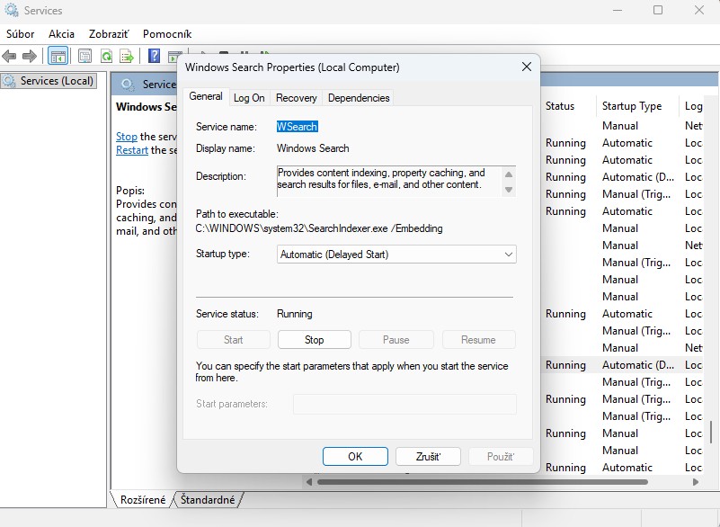Screen dimensions: 720x527
Task: Go to the Dependencies tab
Action: click(x=359, y=98)
